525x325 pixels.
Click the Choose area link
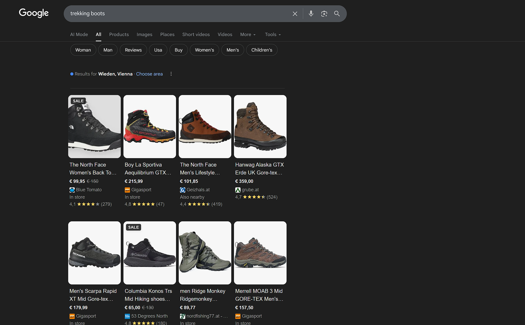tap(149, 74)
